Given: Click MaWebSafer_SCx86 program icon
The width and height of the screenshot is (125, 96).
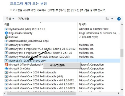Looking at the screenshot, I should (6, 61).
